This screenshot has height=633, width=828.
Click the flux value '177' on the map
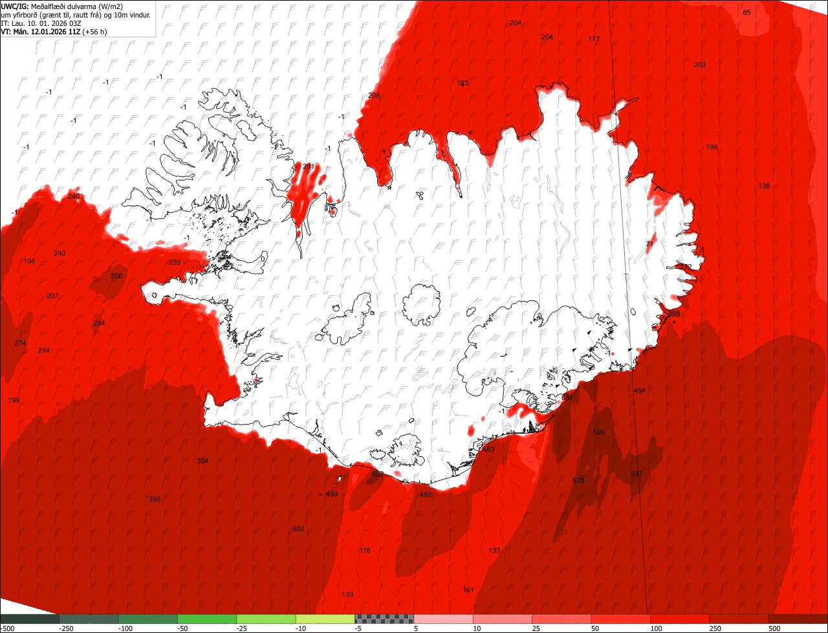pyautogui.click(x=594, y=39)
